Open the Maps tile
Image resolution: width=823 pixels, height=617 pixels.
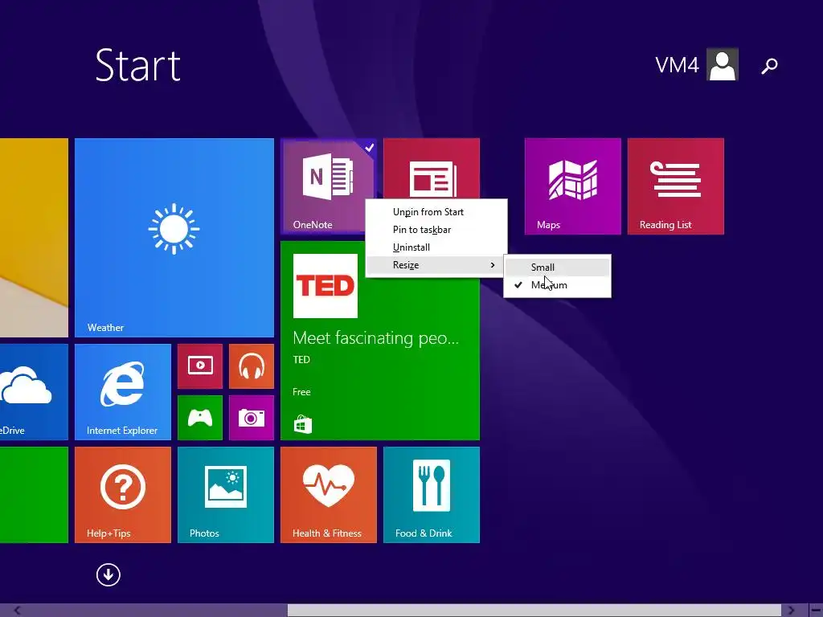coord(572,186)
